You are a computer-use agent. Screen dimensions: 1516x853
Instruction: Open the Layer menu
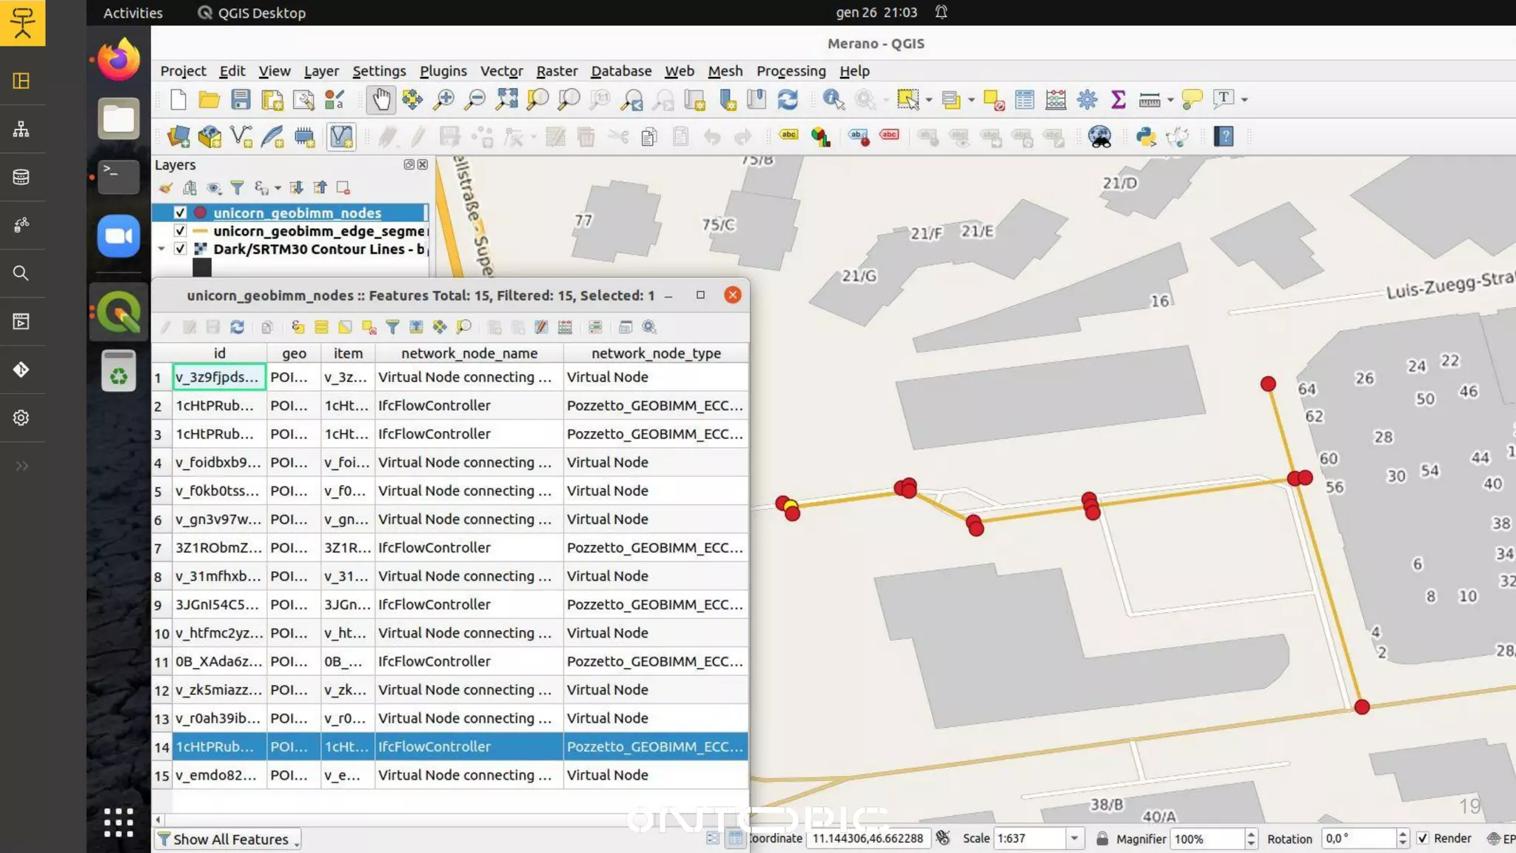click(x=321, y=71)
